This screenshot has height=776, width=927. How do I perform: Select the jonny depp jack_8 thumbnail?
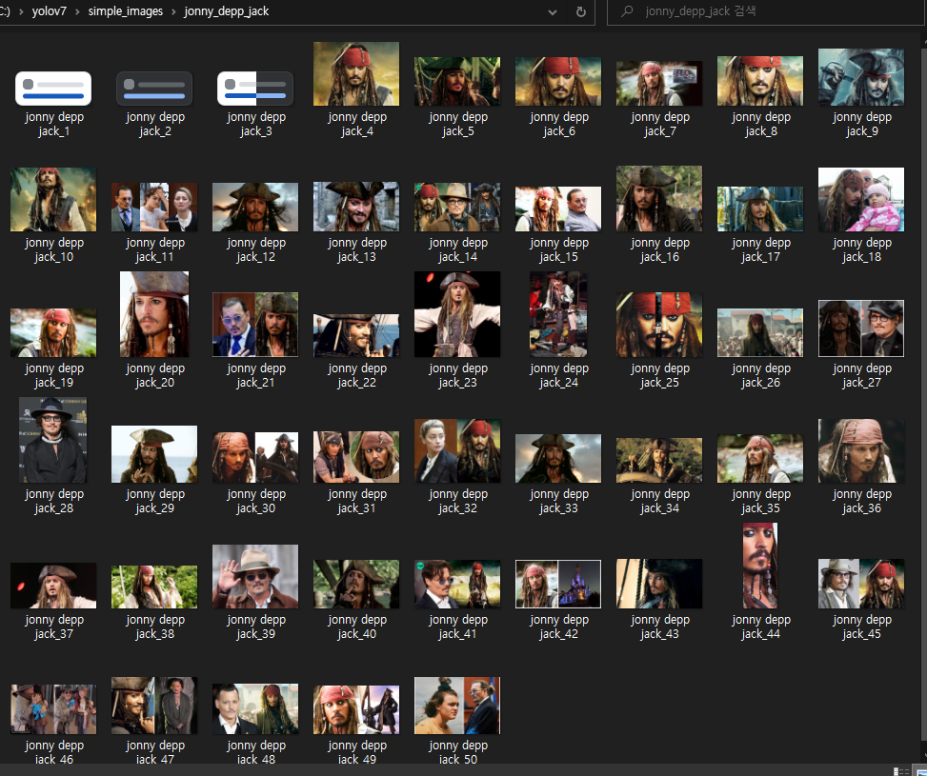(x=760, y=81)
